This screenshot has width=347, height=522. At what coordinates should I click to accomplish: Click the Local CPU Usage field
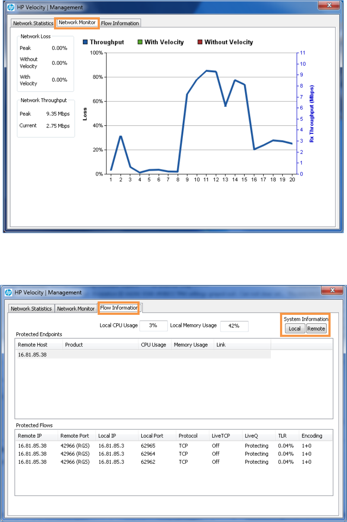tap(153, 326)
